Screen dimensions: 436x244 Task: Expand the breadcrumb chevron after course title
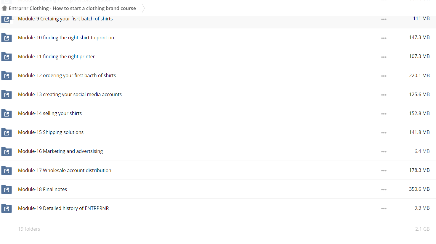point(143,8)
